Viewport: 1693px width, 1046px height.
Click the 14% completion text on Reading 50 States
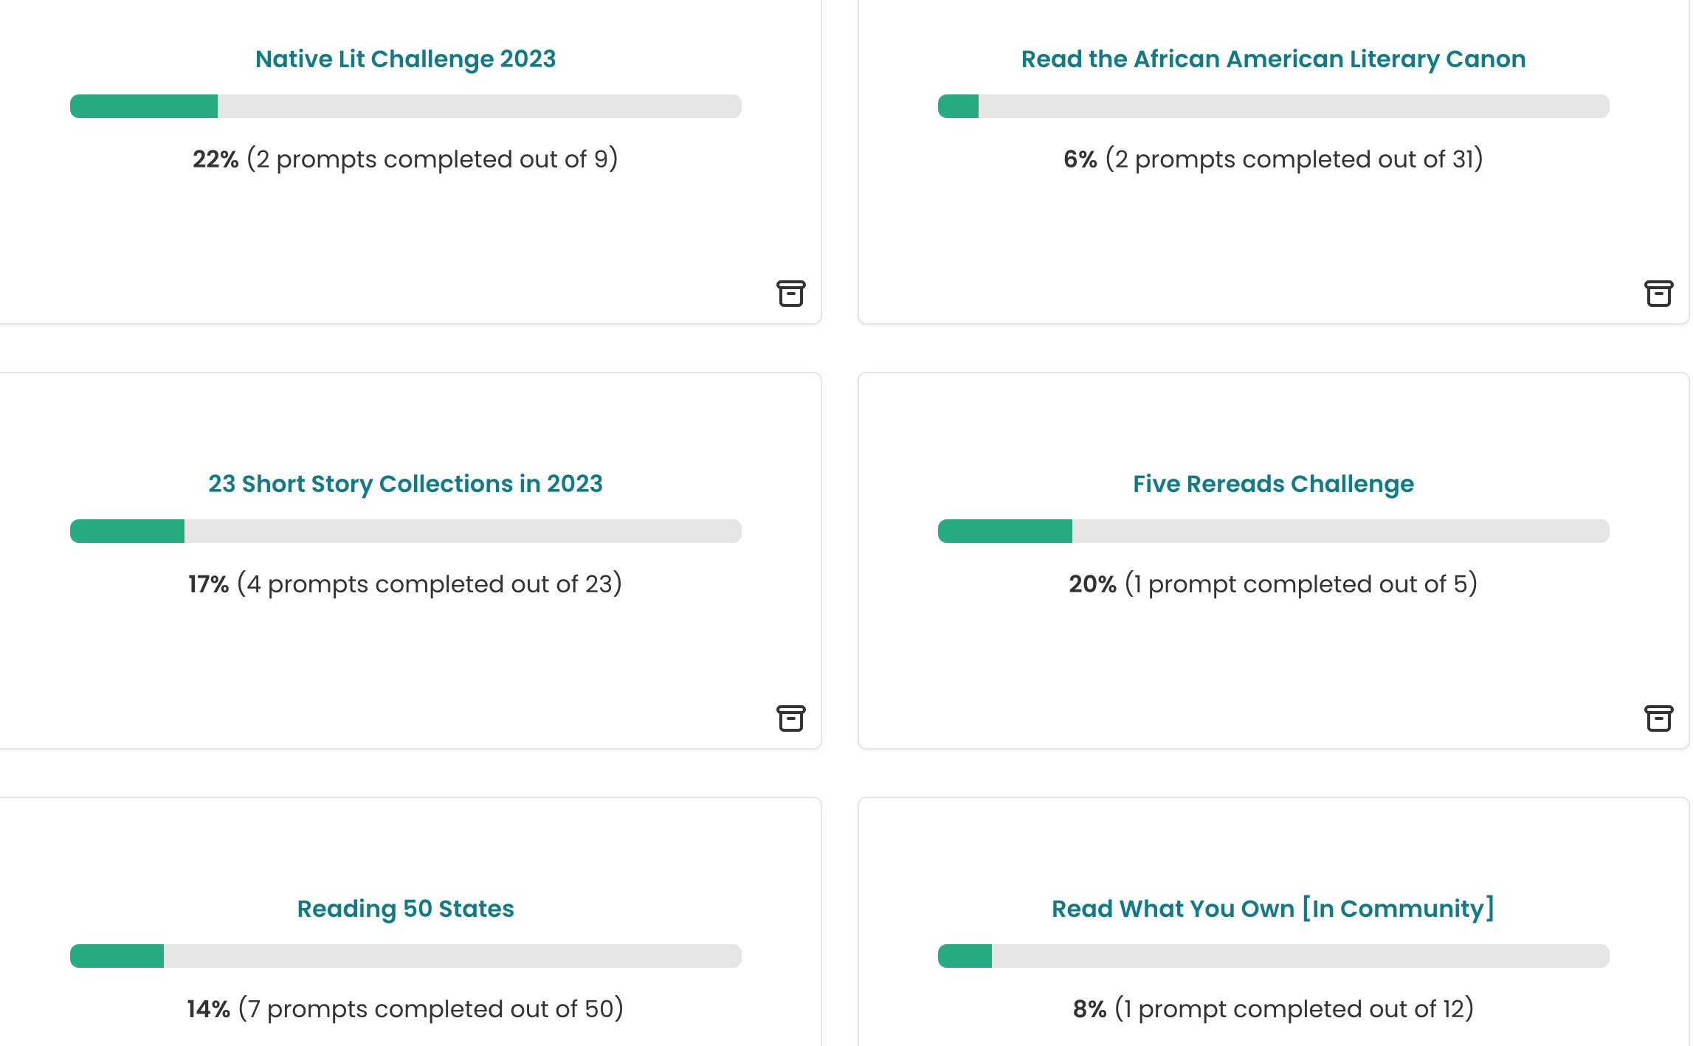[207, 1009]
